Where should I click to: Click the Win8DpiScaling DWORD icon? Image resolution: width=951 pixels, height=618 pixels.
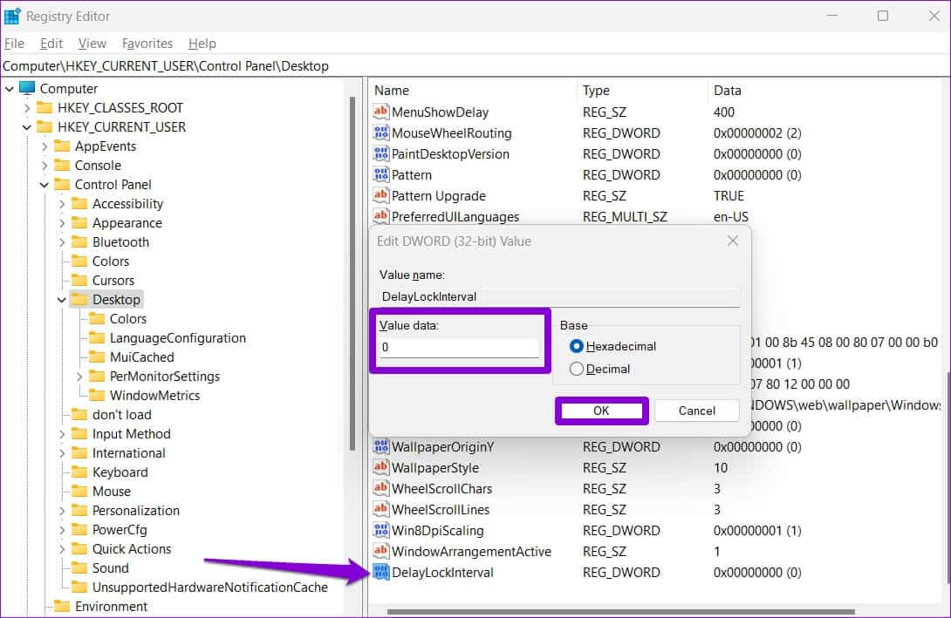point(381,530)
